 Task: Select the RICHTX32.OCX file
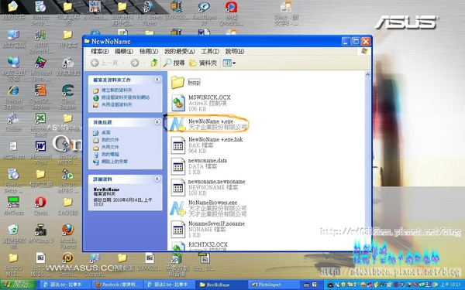200,246
